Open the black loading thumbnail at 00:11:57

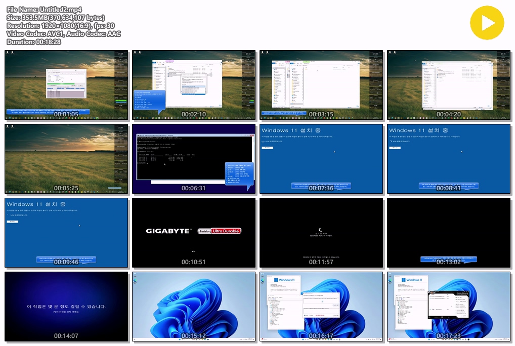click(x=321, y=233)
